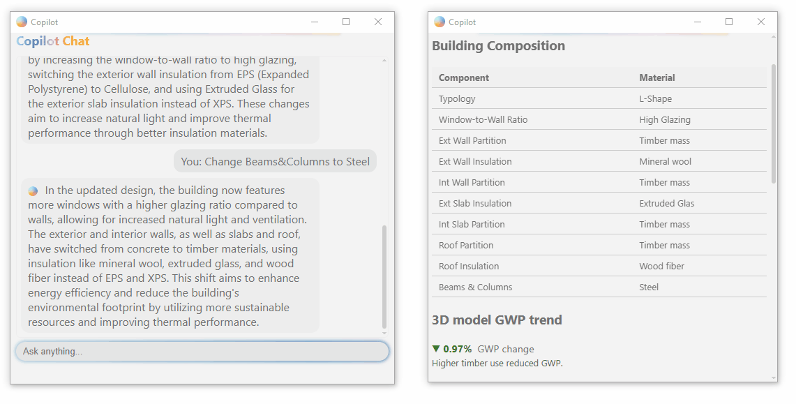
Task: Click the Building Composition panel scrollbar thumb
Action: tap(774, 124)
